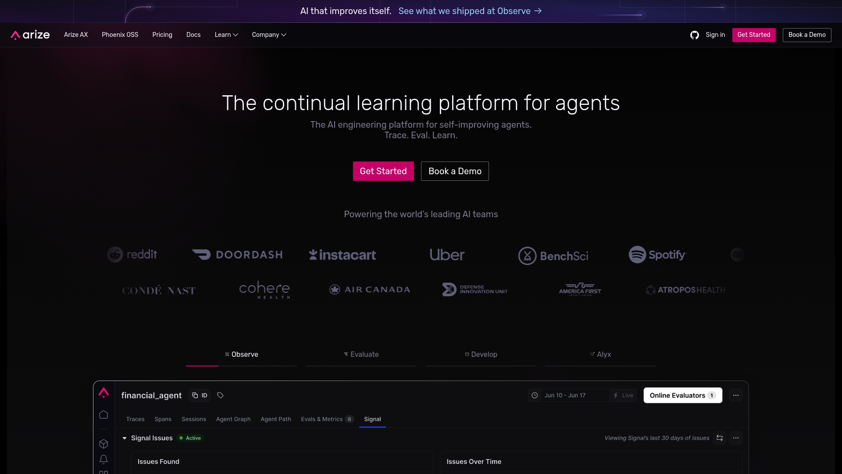Click the BenchSci logo
This screenshot has width=842, height=474.
point(553,255)
